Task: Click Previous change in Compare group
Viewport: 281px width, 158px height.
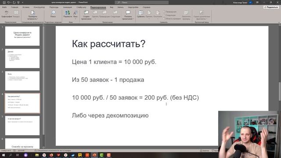Action: pos(170,12)
